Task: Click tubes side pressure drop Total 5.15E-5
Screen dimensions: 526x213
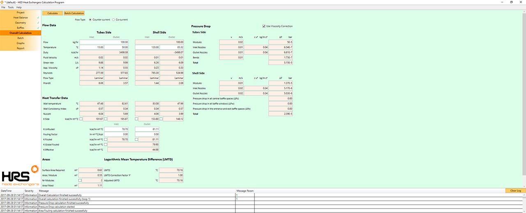Action: pos(281,63)
